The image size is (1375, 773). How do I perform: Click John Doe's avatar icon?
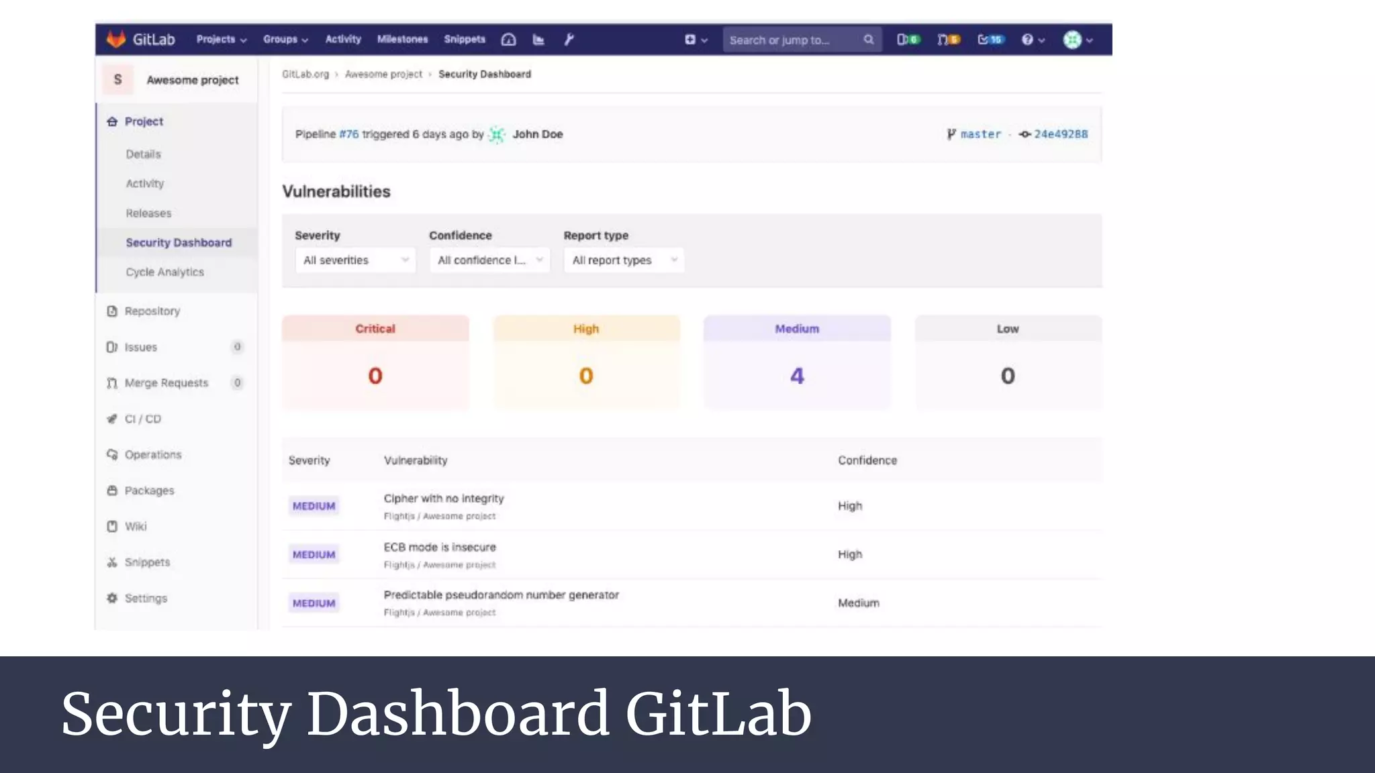pyautogui.click(x=497, y=135)
